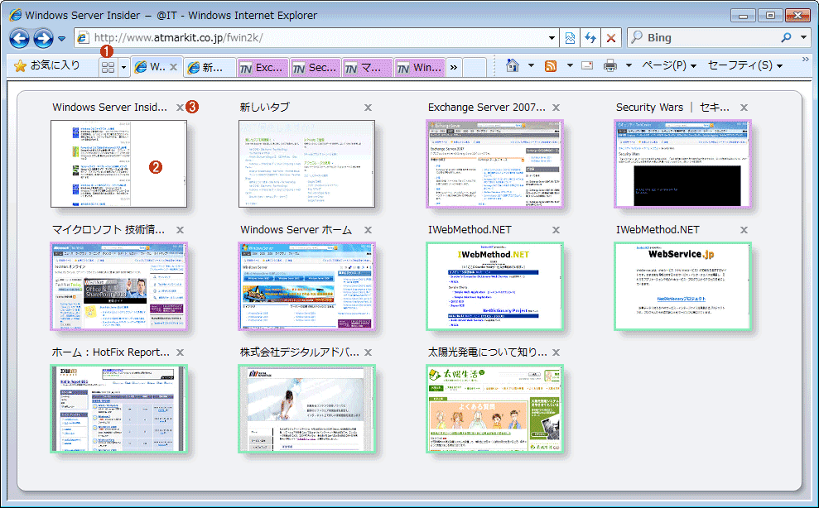Expand the address bar autocomplete dropdown
819x508 pixels.
pos(552,38)
